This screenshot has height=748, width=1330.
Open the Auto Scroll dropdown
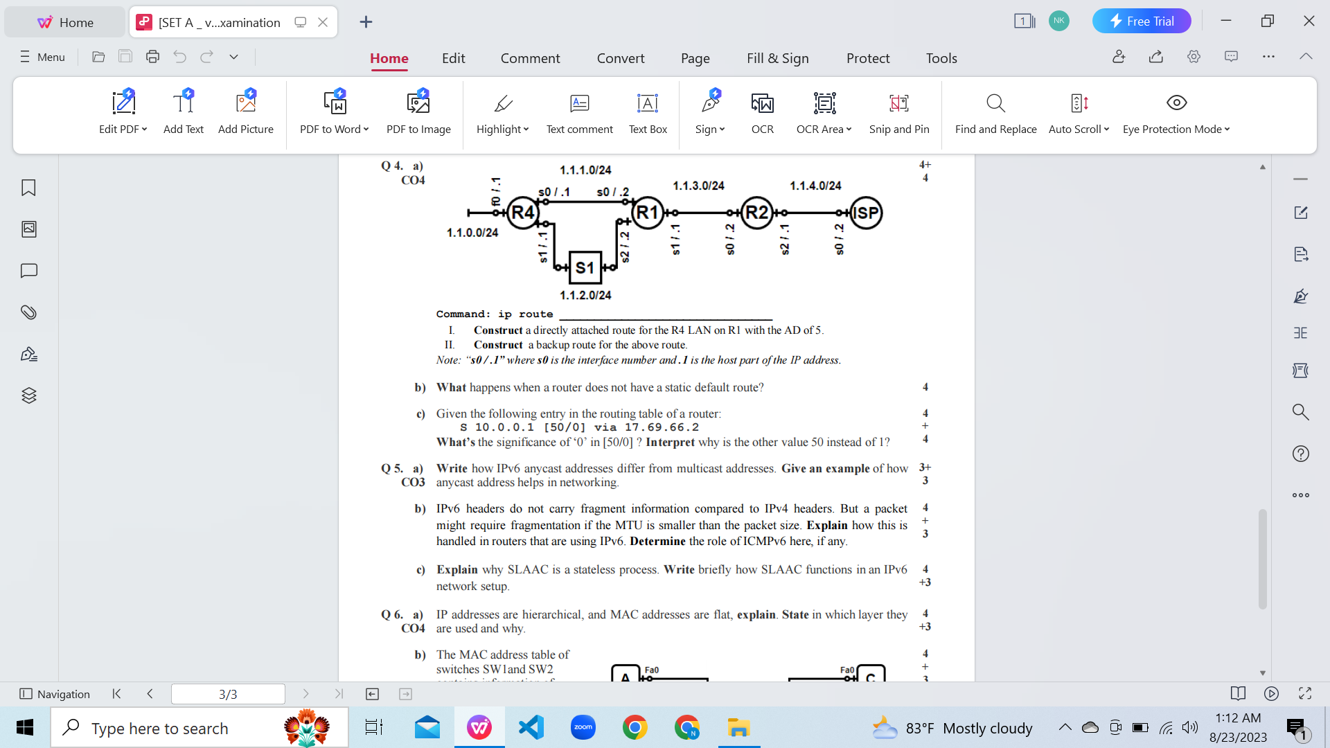pos(1106,130)
